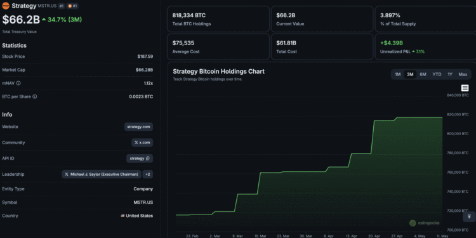Switch chart to 6M range

[x=423, y=74]
